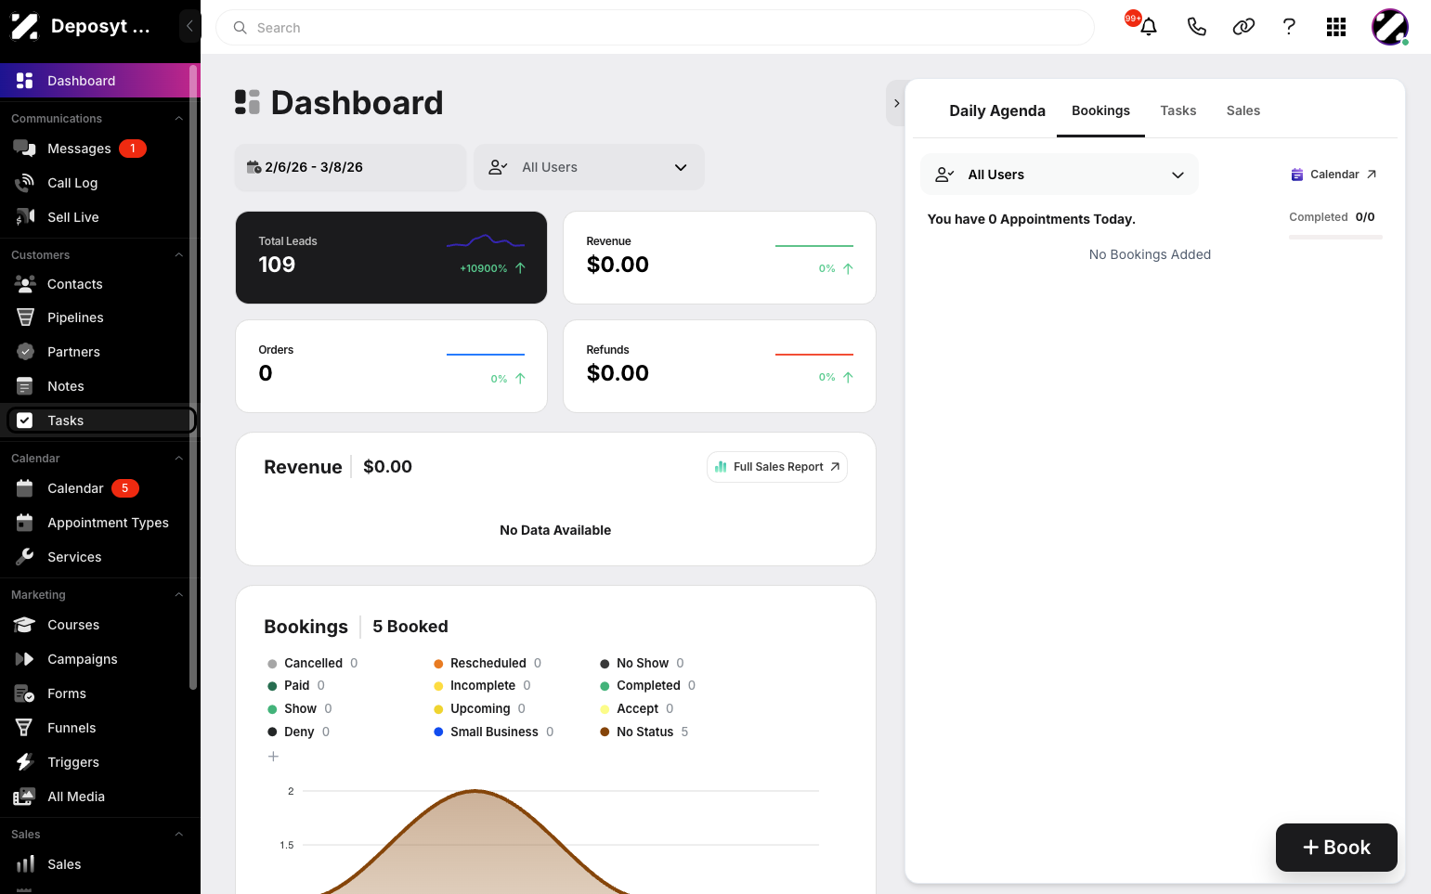Click the phone dialer icon in top bar

click(1196, 27)
